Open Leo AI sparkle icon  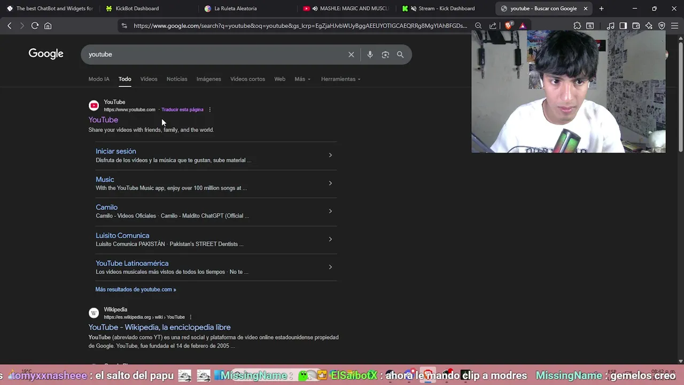click(x=649, y=26)
